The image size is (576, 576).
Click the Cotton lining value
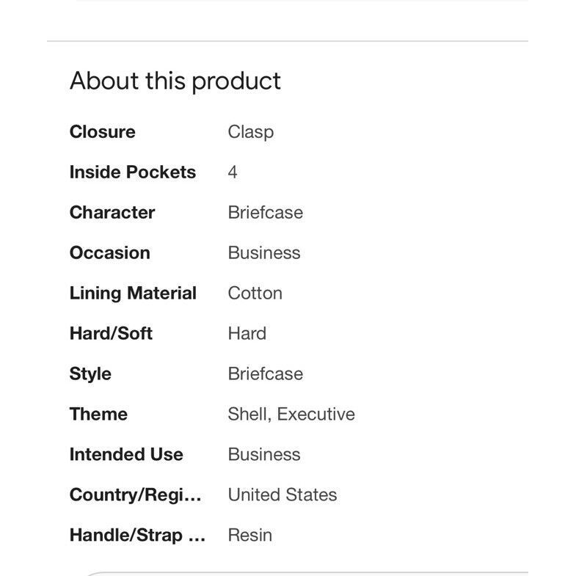255,294
